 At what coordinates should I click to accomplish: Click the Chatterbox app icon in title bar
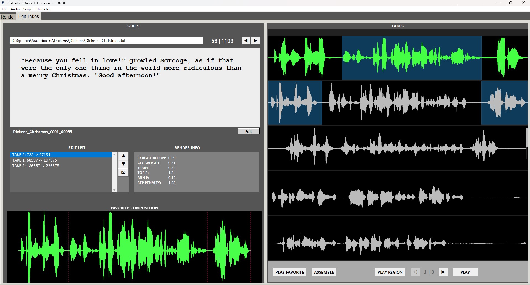coord(3,3)
